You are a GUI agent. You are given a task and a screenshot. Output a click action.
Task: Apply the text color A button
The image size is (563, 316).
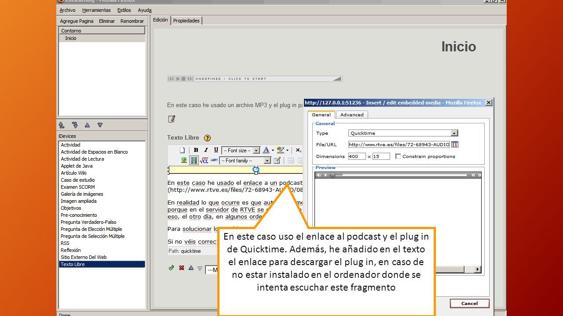point(266,150)
